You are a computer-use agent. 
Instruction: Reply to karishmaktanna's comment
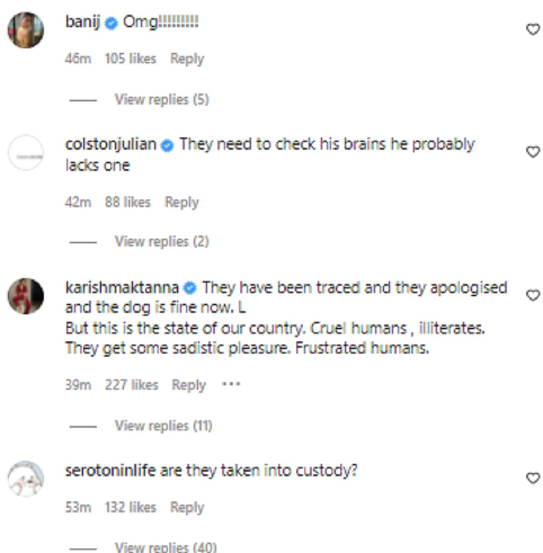[188, 385]
